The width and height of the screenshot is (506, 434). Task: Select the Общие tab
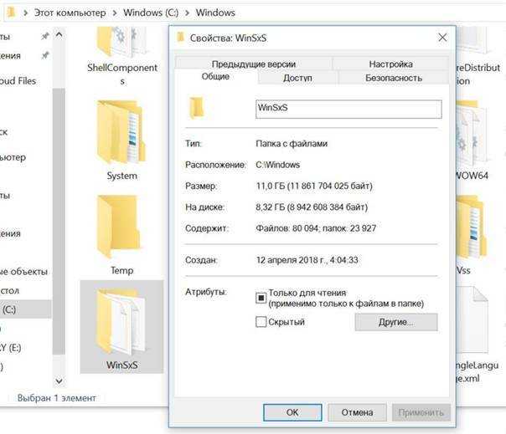click(215, 77)
